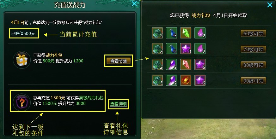Claim the 90级可领 reward
The height and width of the screenshot is (139, 276).
[253, 81]
